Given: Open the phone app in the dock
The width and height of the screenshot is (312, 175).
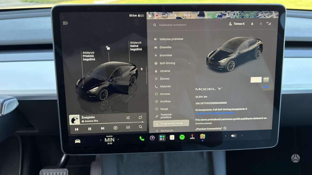Looking at the screenshot, I should point(142,138).
